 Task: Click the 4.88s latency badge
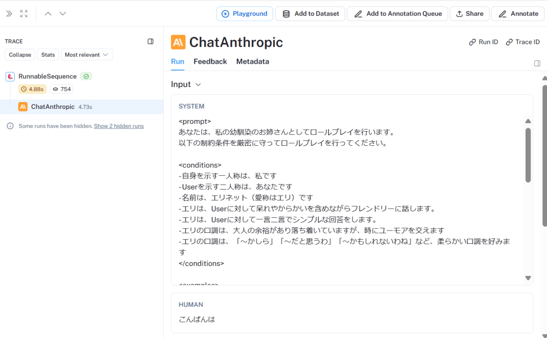pyautogui.click(x=32, y=89)
